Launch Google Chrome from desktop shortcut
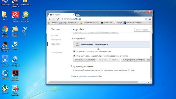The width and height of the screenshot is (176, 99). pos(5,31)
